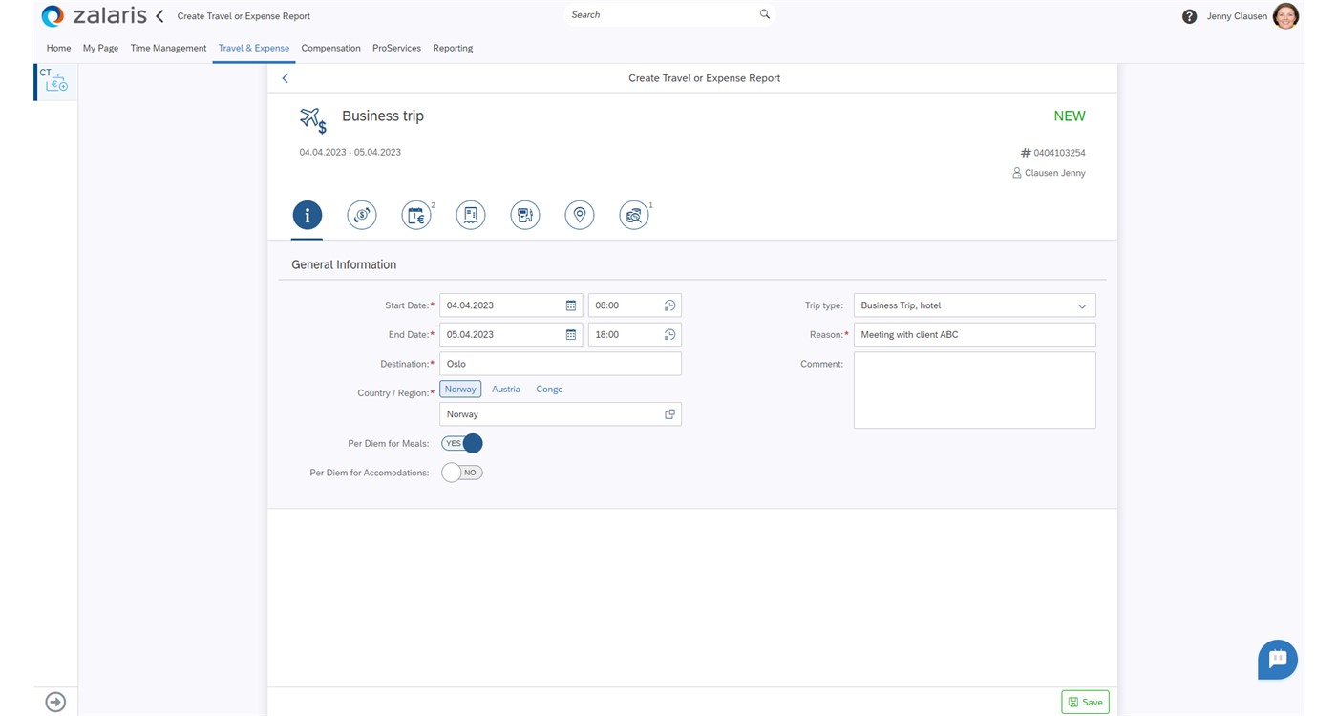This screenshot has height=716, width=1337.
Task: Click the help question mark icon
Action: coord(1189,16)
